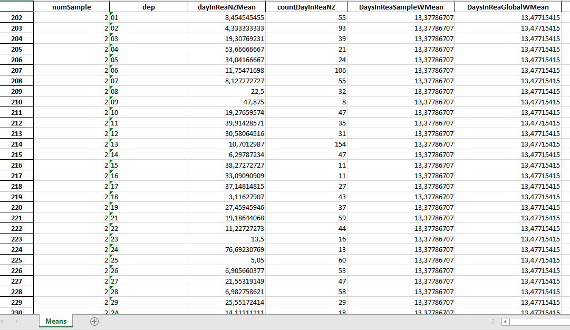Click cell with value 25,55172414
Screen dimensions: 570x330
click(227, 303)
